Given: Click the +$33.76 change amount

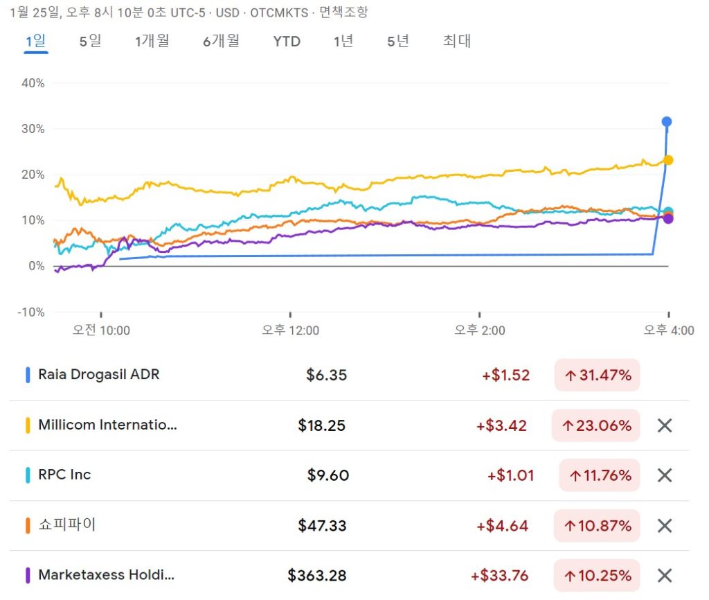Looking at the screenshot, I should pyautogui.click(x=500, y=576).
